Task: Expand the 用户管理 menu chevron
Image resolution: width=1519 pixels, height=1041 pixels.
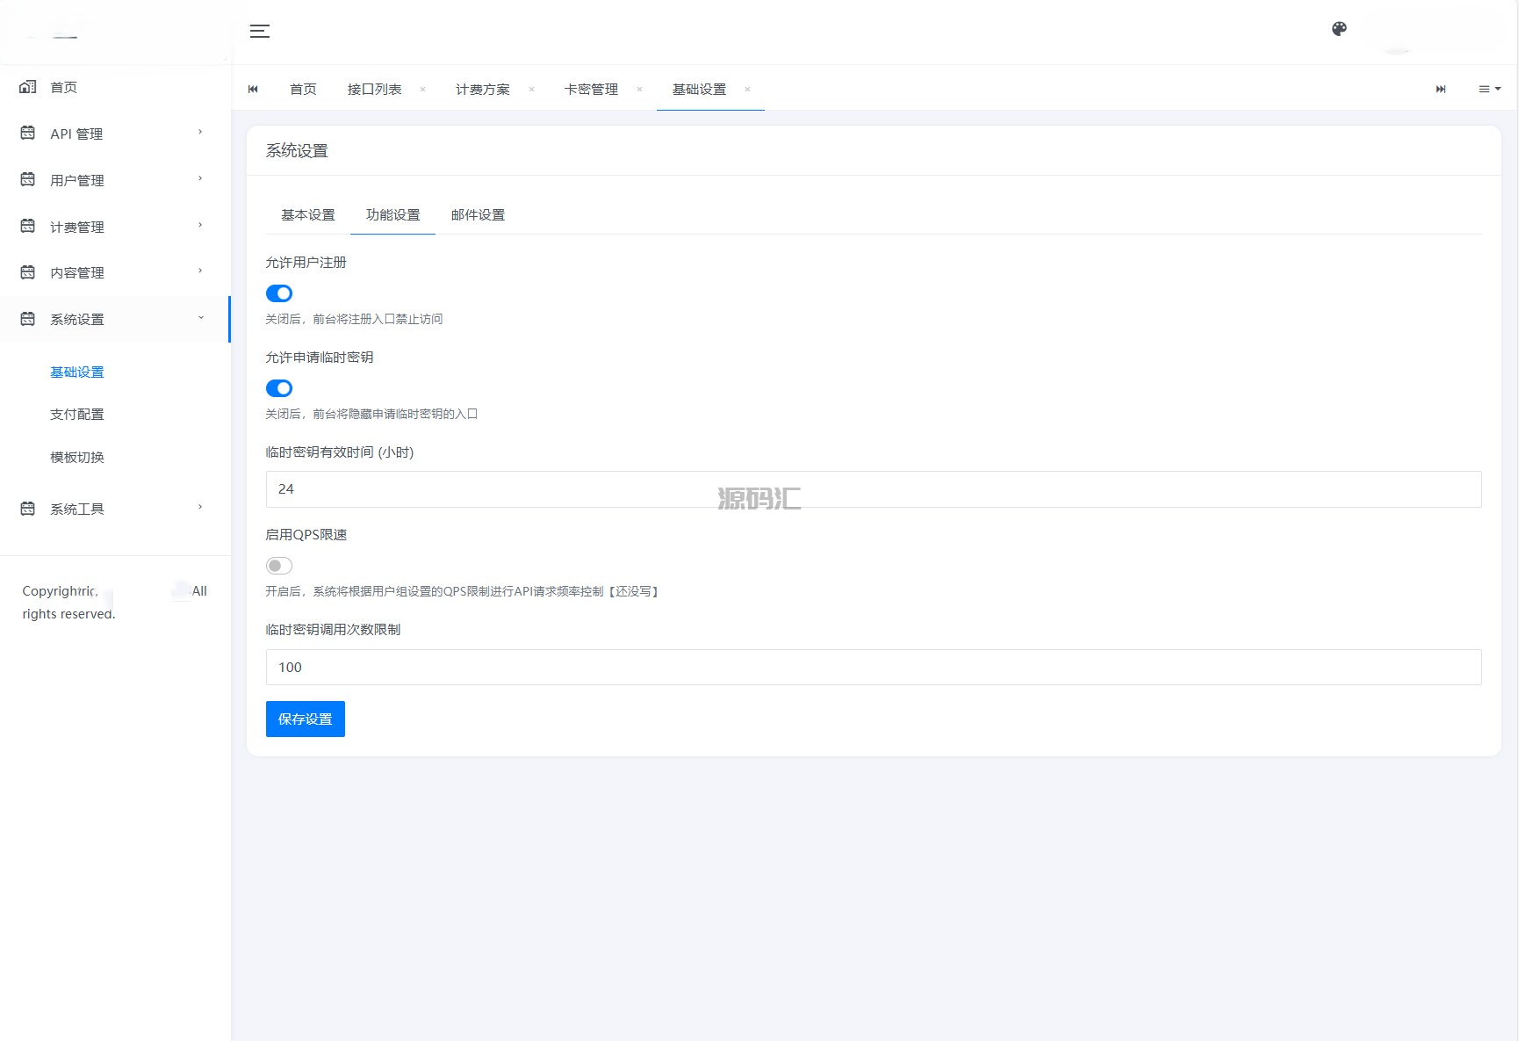Action: (200, 179)
